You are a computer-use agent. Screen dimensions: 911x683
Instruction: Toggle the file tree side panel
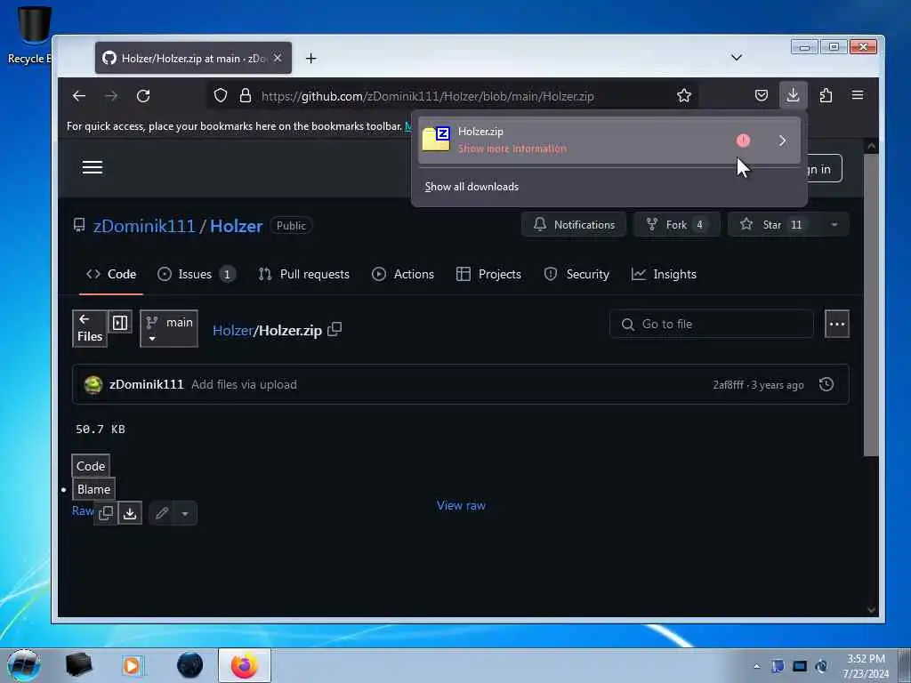tap(120, 322)
